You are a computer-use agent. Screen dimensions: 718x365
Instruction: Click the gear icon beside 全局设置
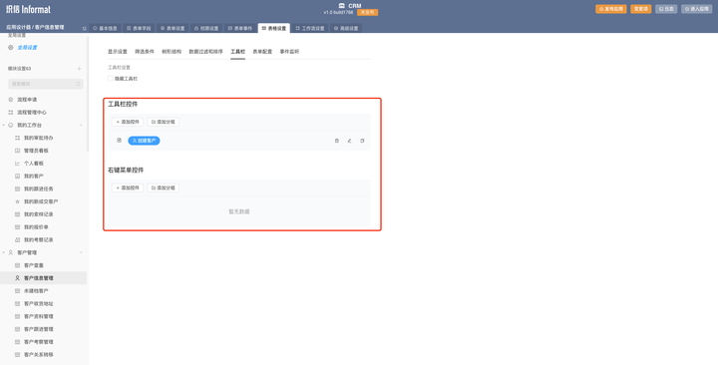[11, 48]
